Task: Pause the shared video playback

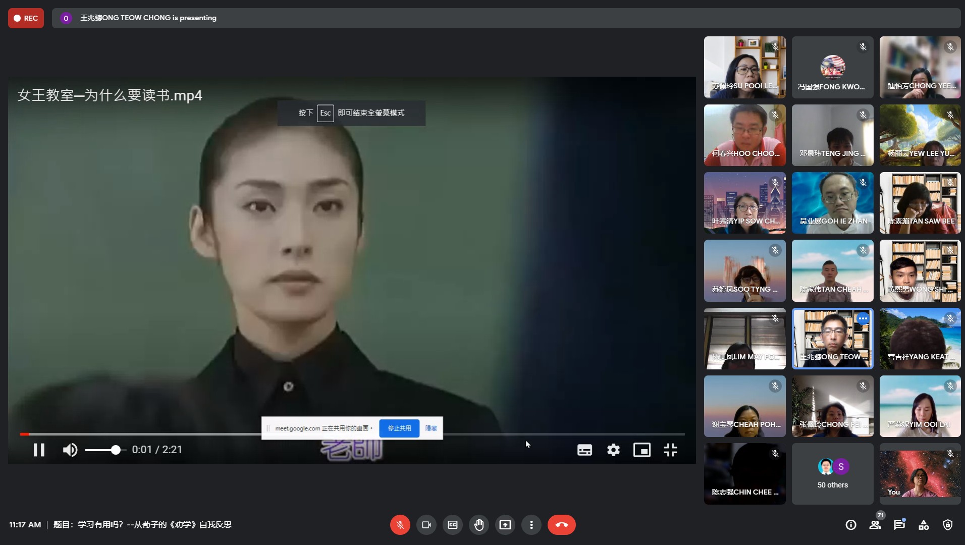Action: [39, 450]
